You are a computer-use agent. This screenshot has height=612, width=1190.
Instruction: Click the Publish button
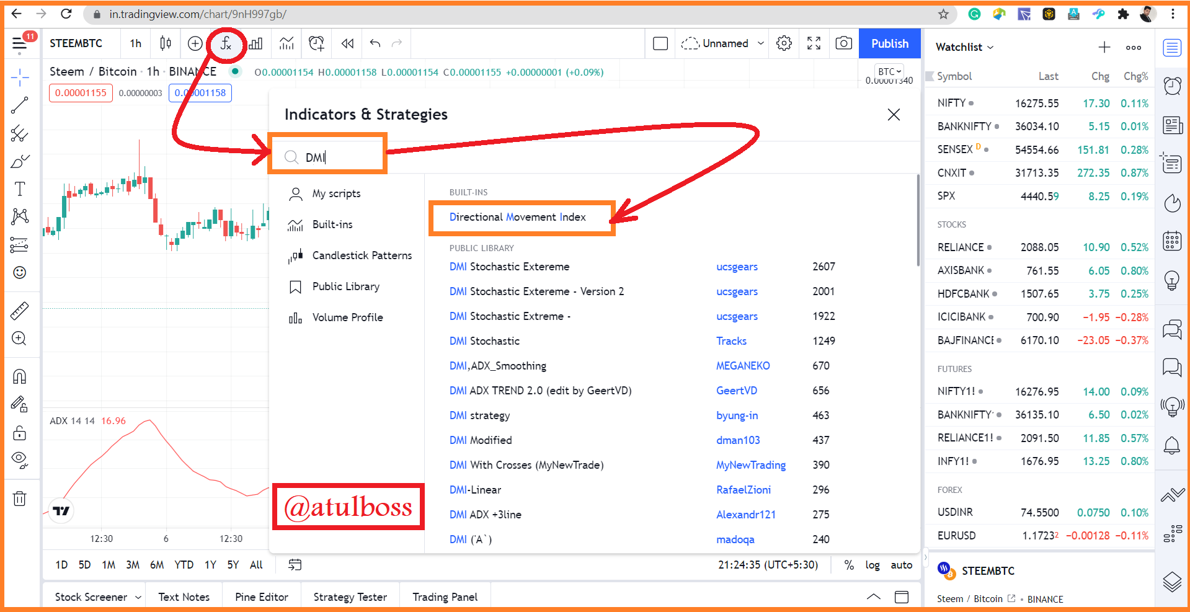[x=890, y=43]
